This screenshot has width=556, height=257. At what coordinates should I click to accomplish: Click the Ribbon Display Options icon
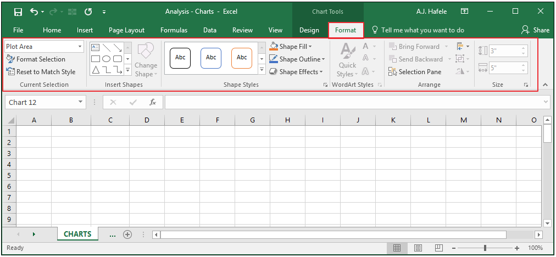coord(464,12)
